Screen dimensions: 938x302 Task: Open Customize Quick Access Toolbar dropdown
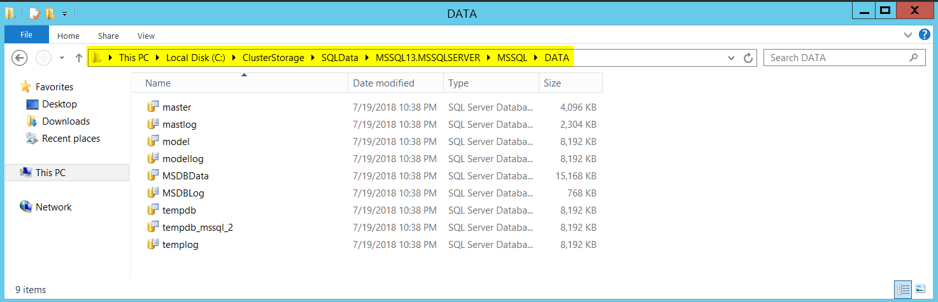(64, 14)
